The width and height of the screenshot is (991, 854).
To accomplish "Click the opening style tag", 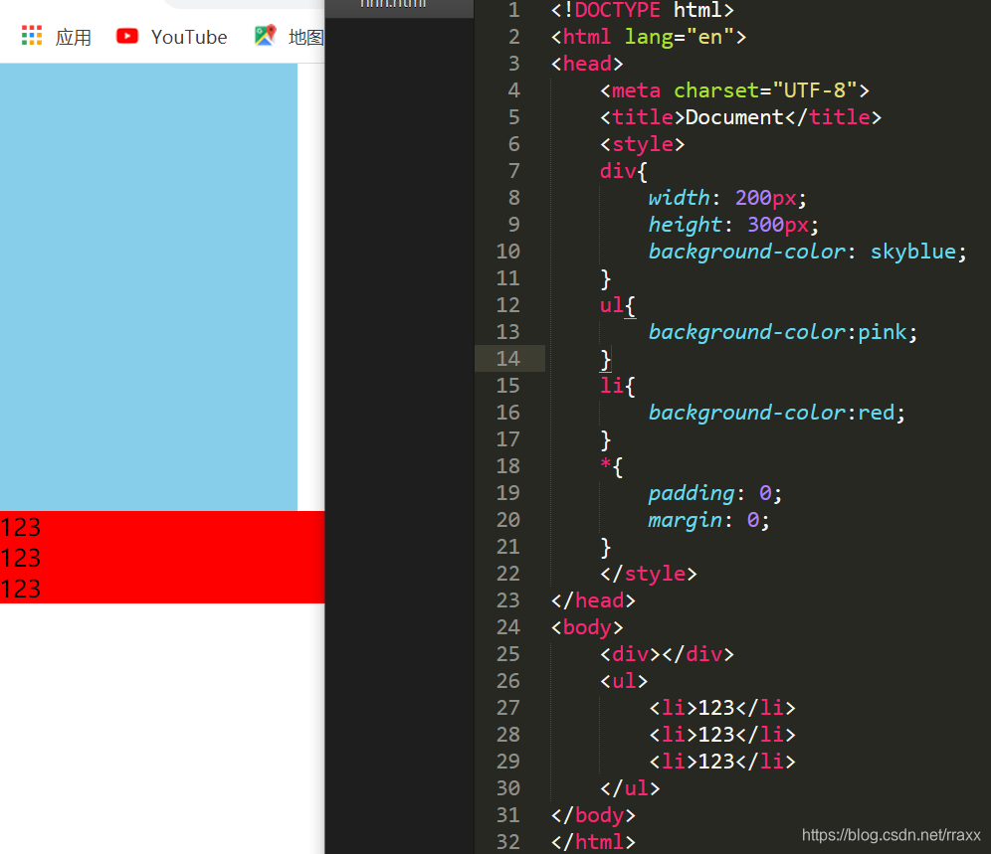I will (x=642, y=144).
